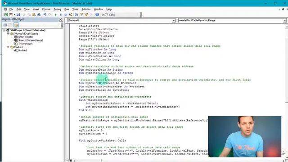Select Module1 in the project tree
The width and height of the screenshot is (288, 162).
[x=22, y=50]
